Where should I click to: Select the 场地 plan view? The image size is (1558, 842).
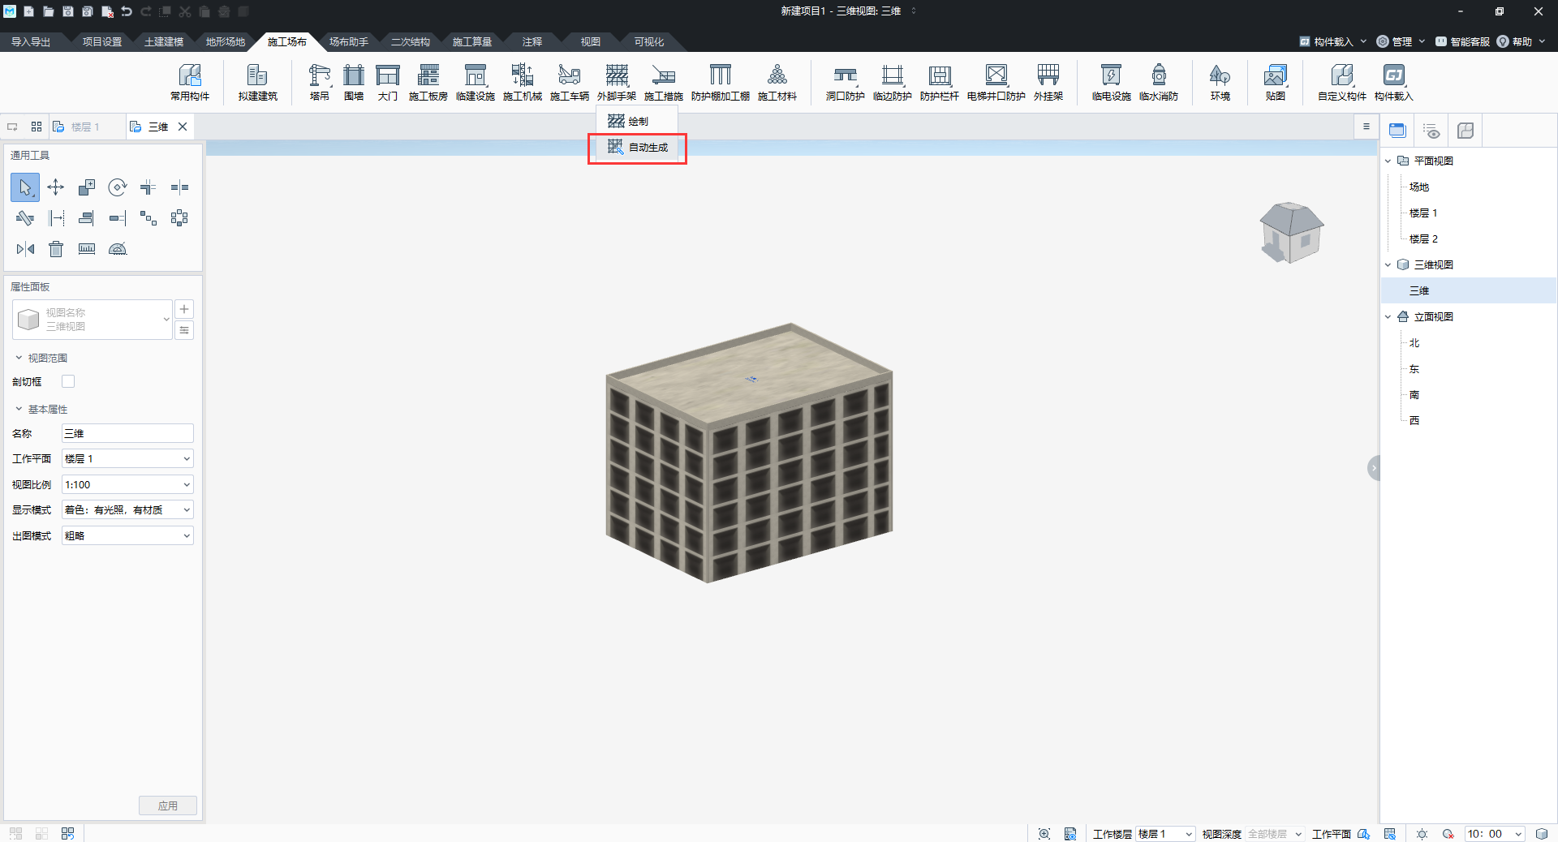point(1418,187)
